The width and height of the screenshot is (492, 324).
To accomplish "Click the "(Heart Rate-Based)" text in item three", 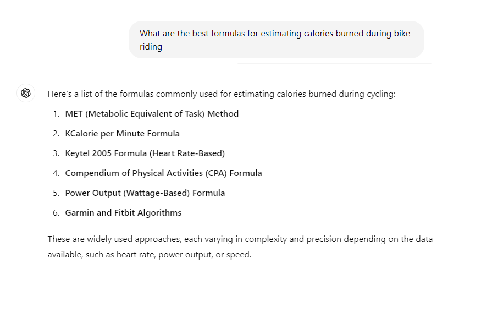I will tap(187, 153).
